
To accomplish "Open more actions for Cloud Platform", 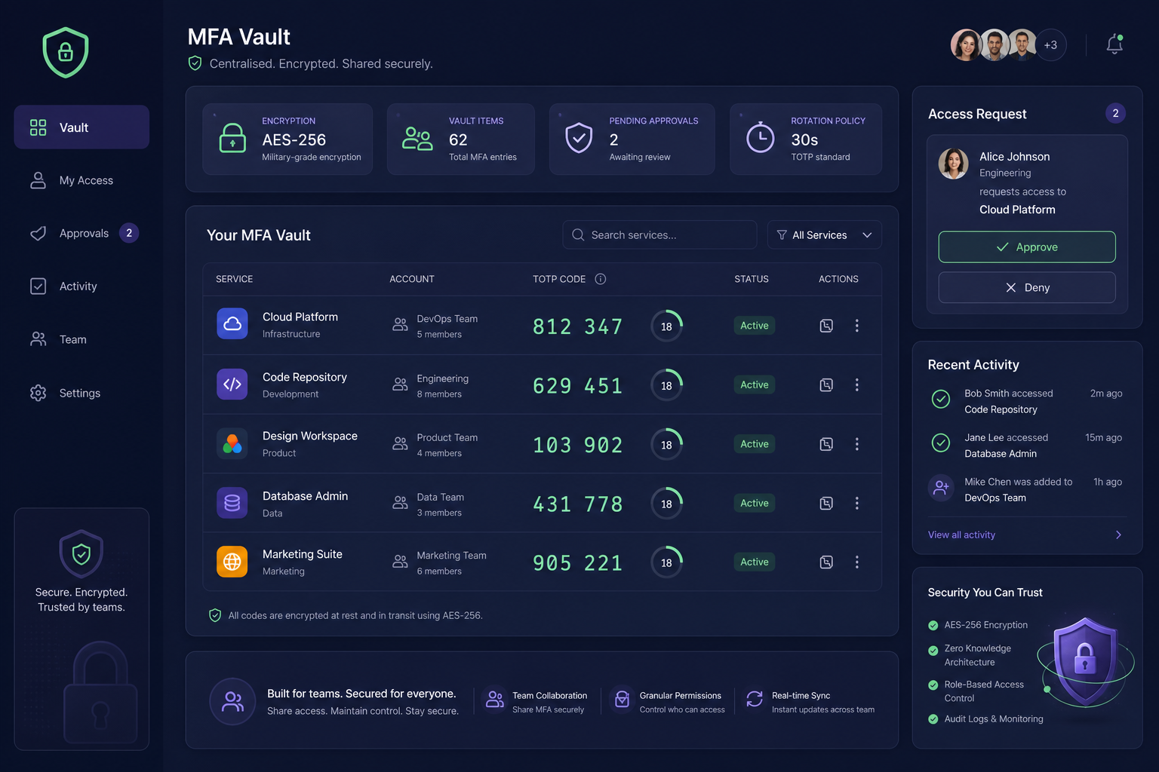I will pyautogui.click(x=856, y=326).
